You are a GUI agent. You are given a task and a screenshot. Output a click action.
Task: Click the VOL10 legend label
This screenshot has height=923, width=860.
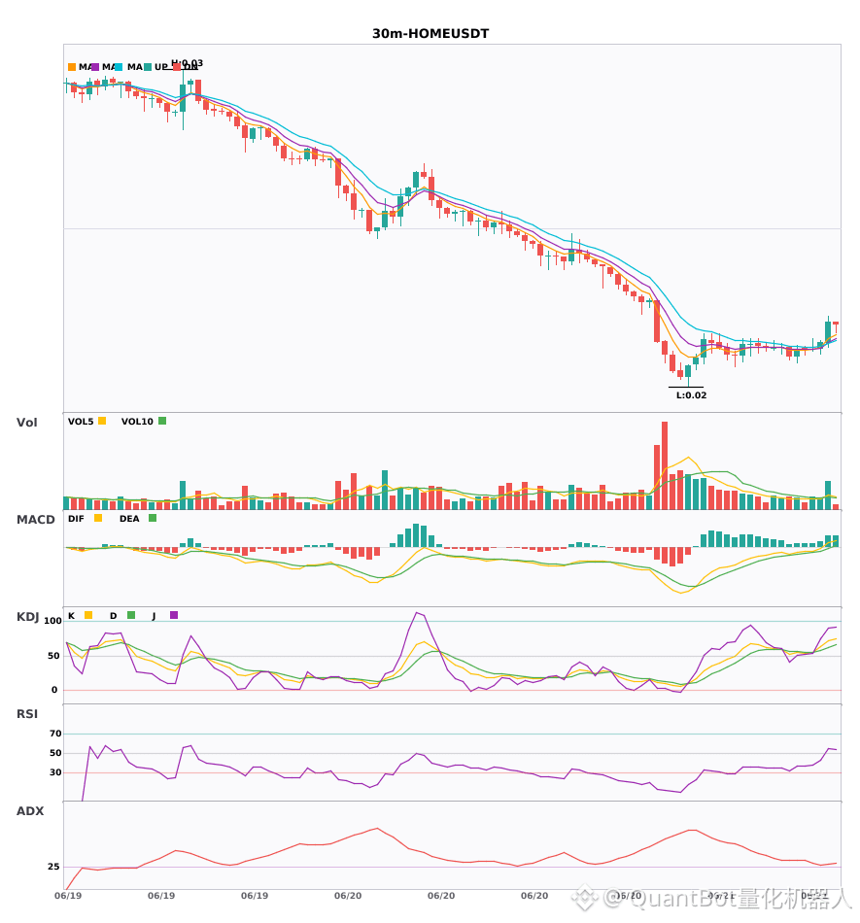coord(137,422)
